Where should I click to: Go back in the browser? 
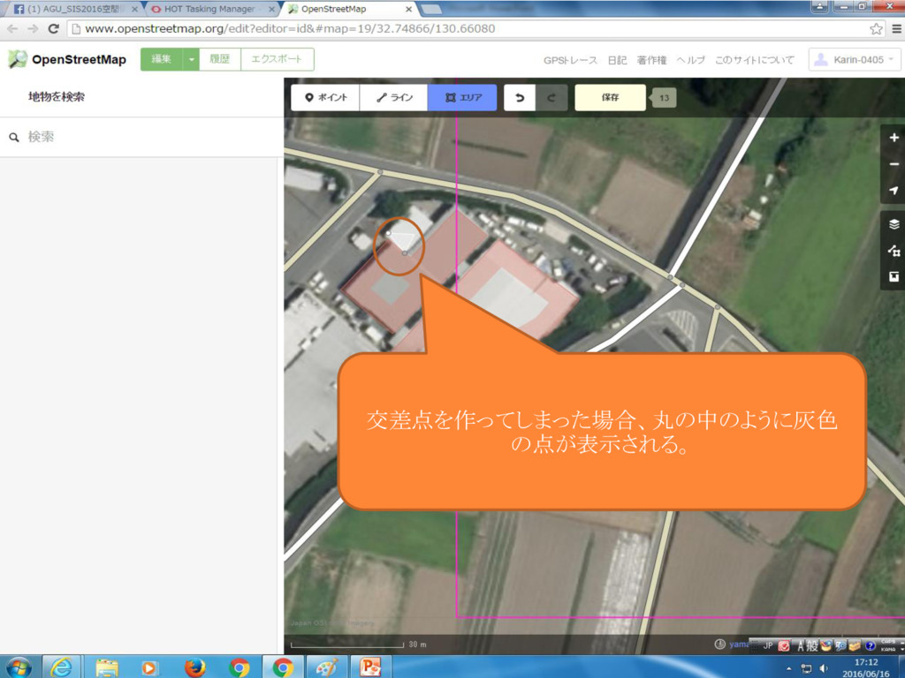(x=12, y=29)
